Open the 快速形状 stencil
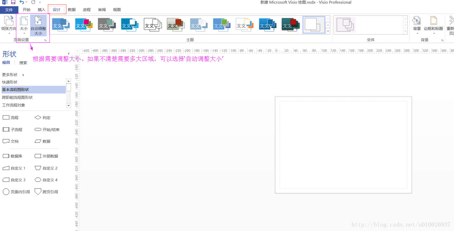This screenshot has height=231, width=454. [x=34, y=82]
